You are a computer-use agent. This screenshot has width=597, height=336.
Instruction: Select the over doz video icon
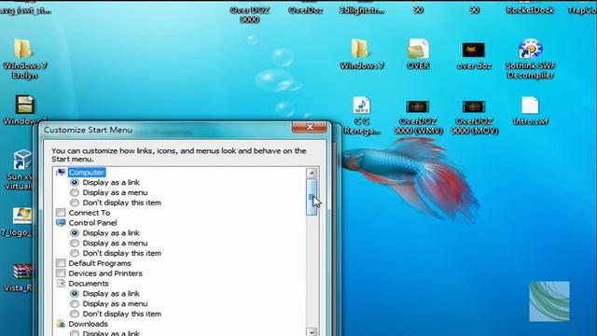click(x=473, y=49)
